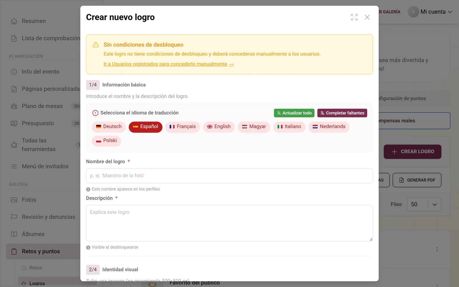This screenshot has height=287, width=459.
Task: Click the info icon beside 'Visible al desbloquearse'
Action: pyautogui.click(x=88, y=247)
